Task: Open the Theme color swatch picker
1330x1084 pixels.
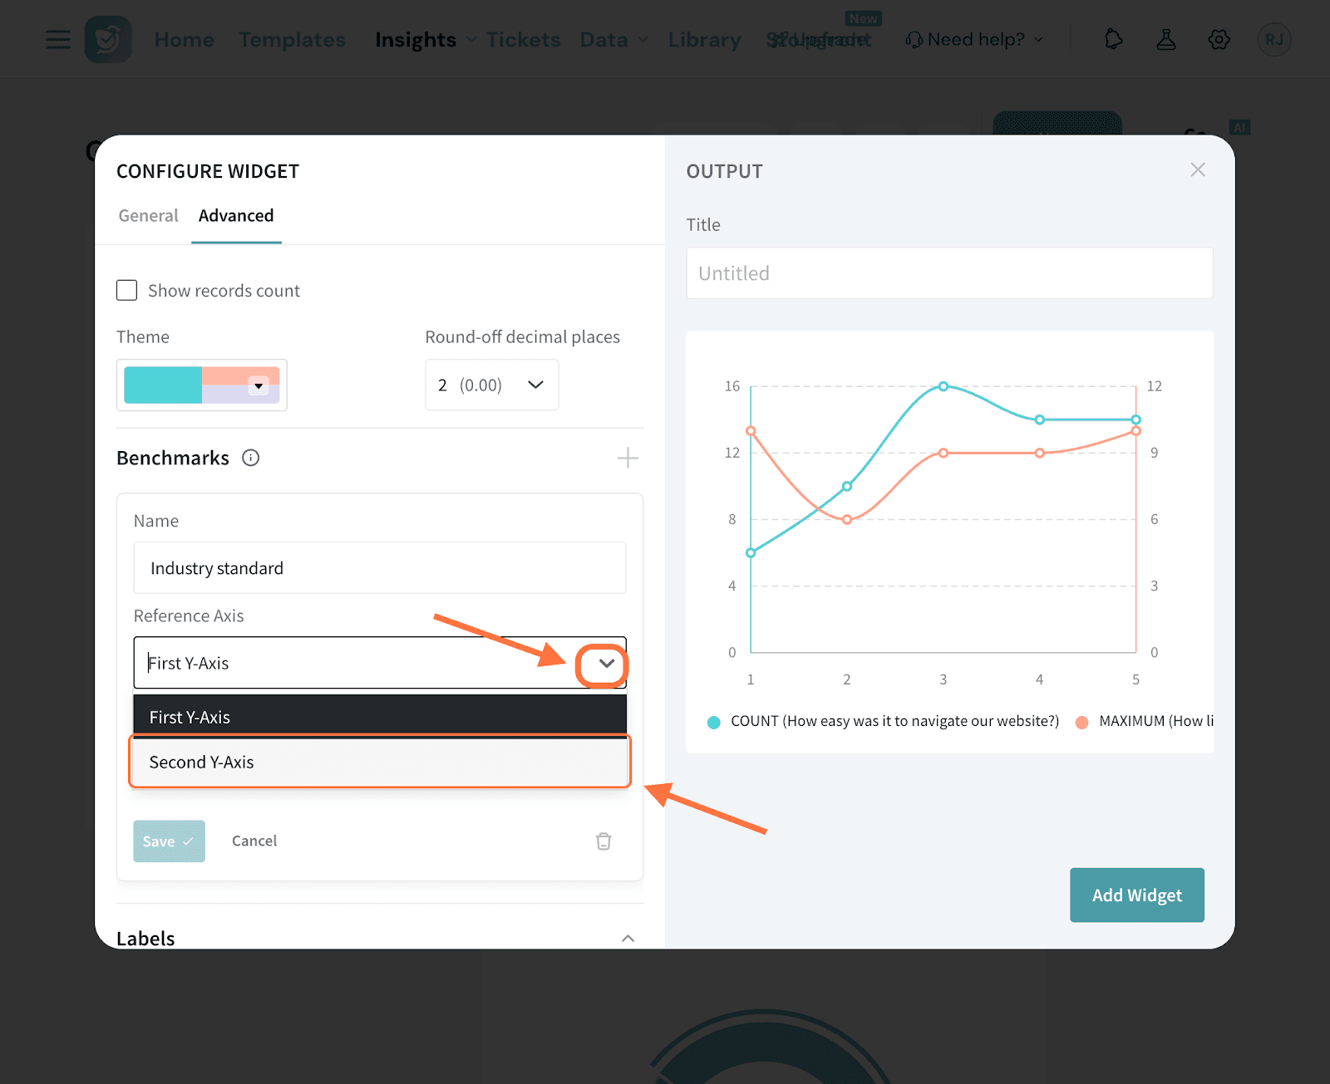Action: (202, 385)
